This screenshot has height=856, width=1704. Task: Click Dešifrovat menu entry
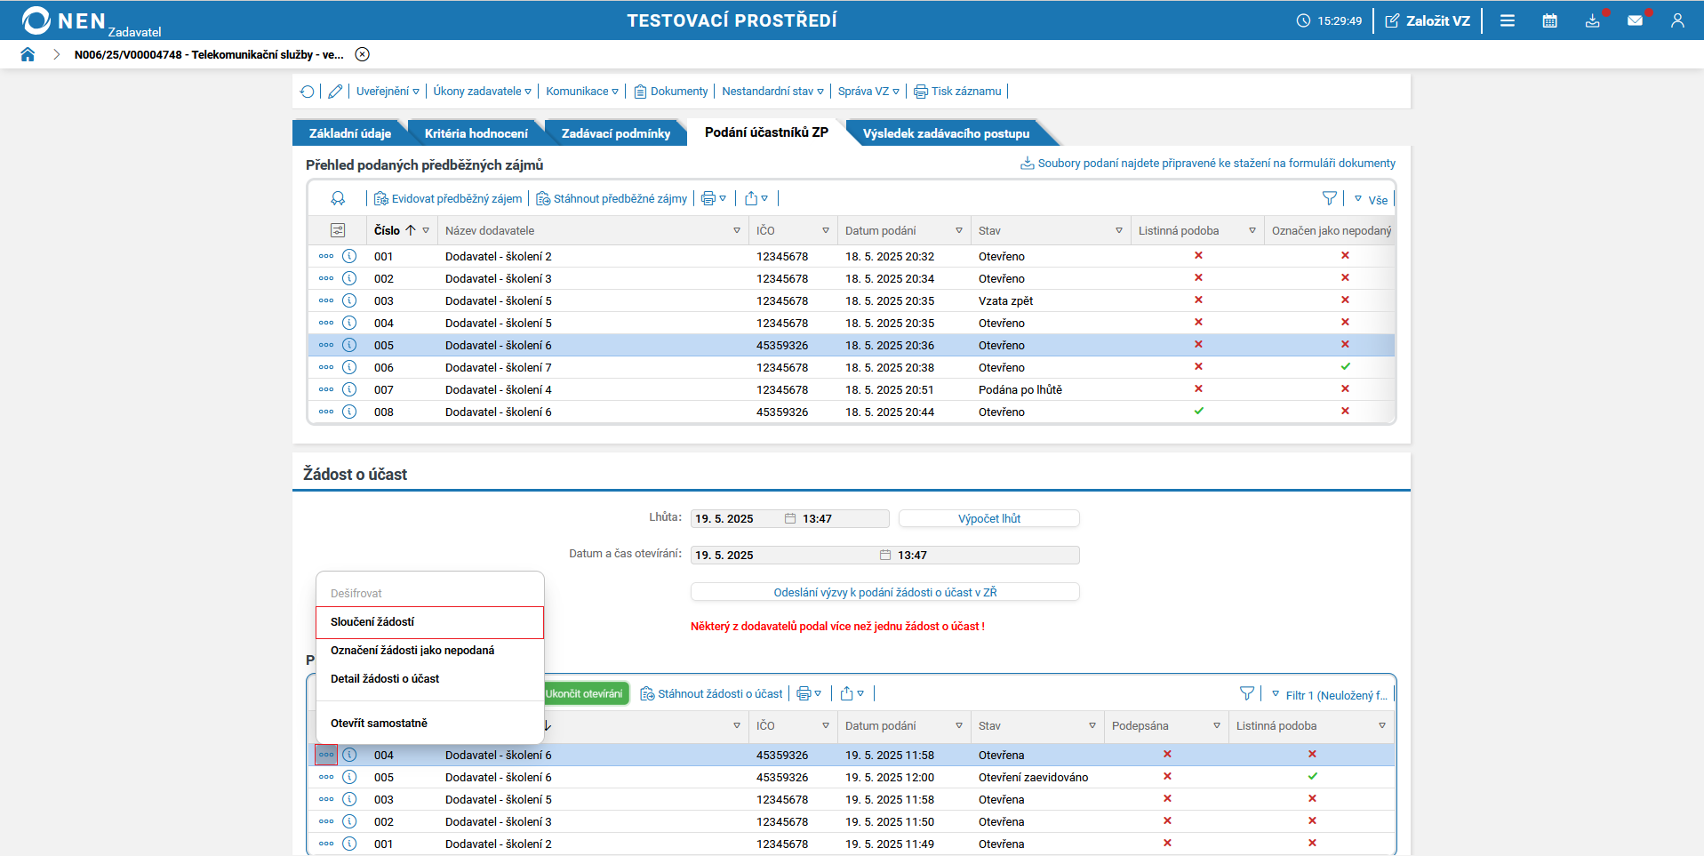(x=430, y=594)
